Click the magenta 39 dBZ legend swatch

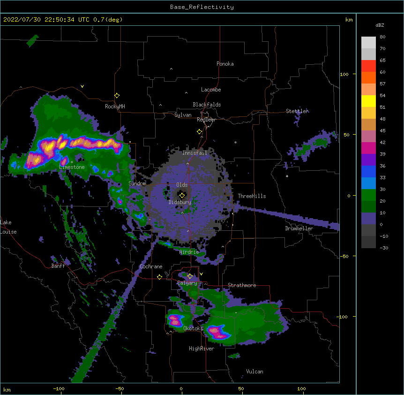click(368, 148)
